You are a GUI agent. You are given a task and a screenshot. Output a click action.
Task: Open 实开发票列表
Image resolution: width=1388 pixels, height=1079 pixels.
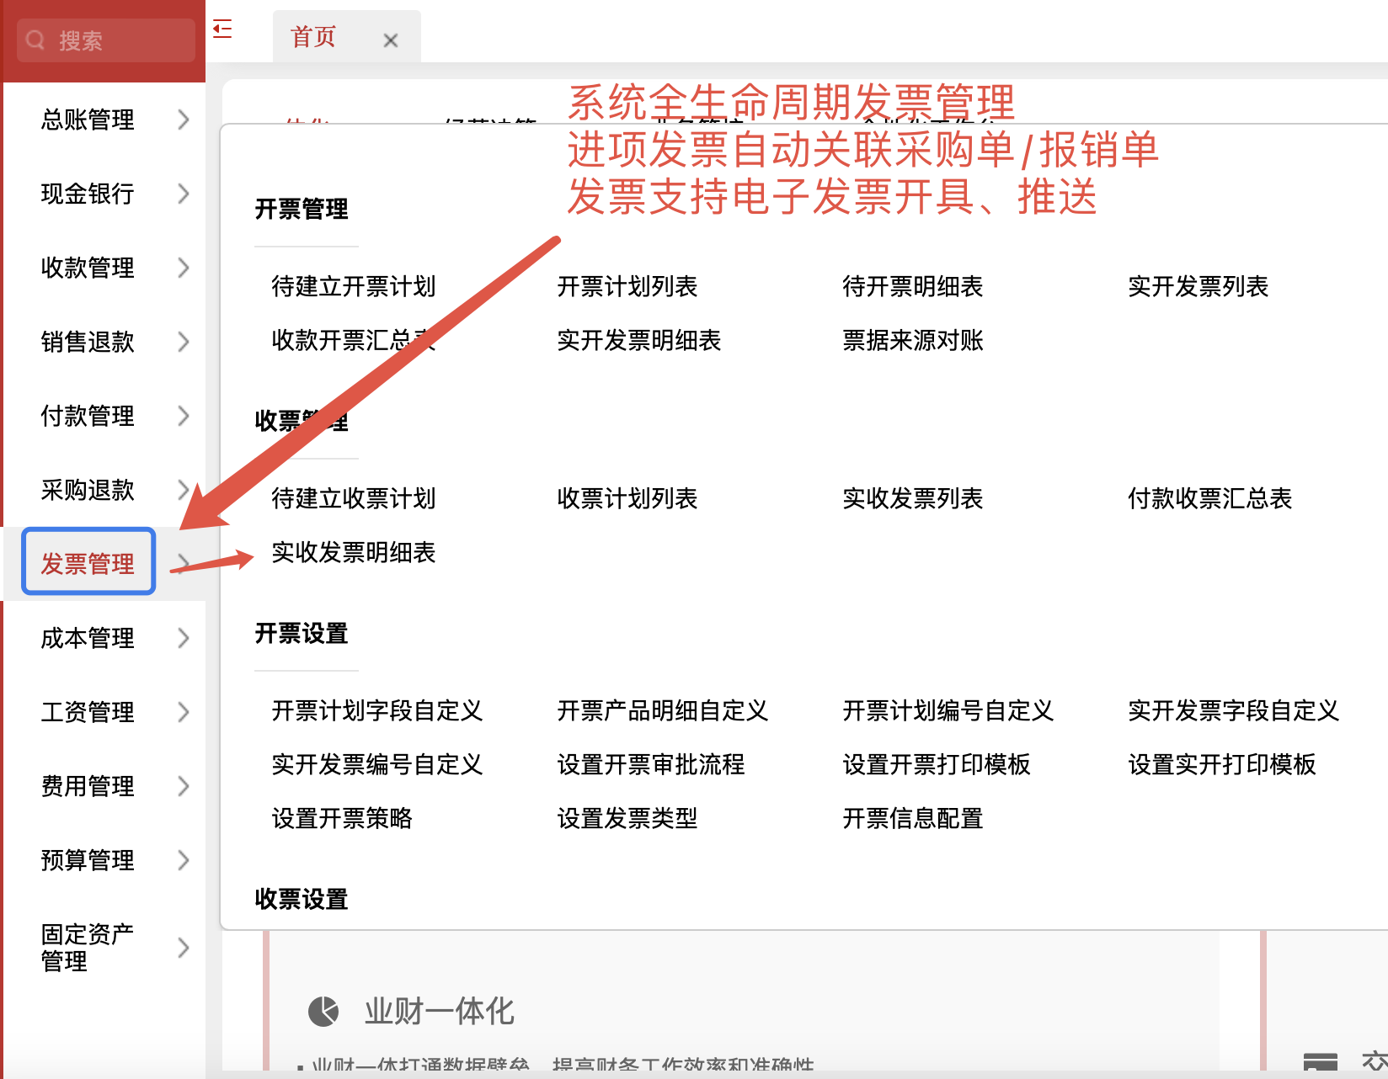coord(1198,286)
